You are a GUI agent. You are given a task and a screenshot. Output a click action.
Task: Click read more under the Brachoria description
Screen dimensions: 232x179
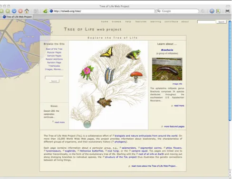pos(179,106)
